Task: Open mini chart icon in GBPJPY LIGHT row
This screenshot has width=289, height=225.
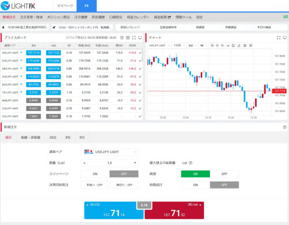Action: pos(140,69)
